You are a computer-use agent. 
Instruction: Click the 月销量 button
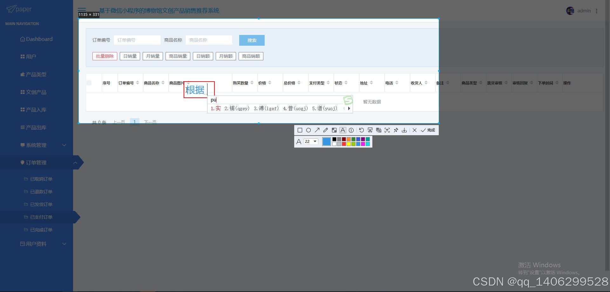(x=153, y=56)
